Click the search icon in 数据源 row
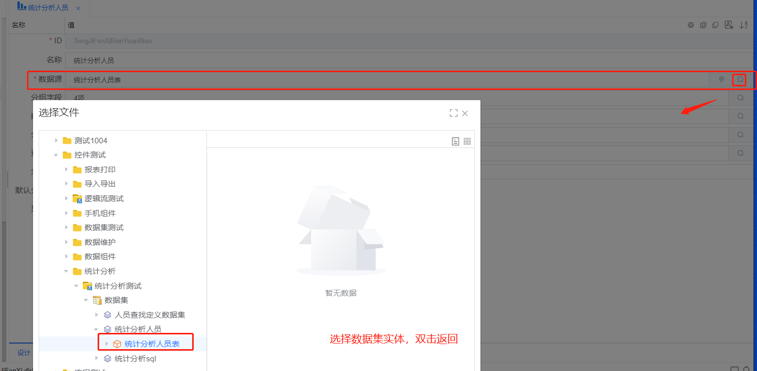 740,80
